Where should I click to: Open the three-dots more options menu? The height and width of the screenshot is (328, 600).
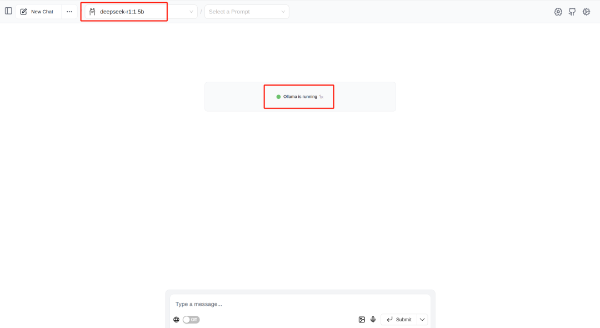(x=69, y=12)
